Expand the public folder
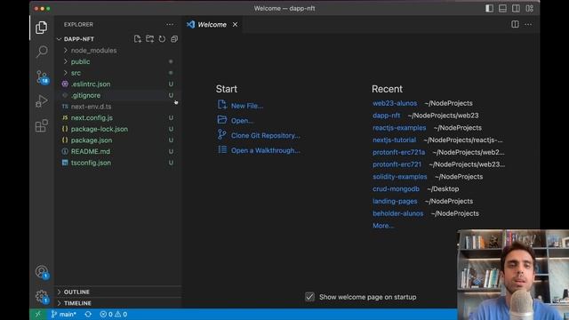The width and height of the screenshot is (569, 320). pyautogui.click(x=80, y=61)
